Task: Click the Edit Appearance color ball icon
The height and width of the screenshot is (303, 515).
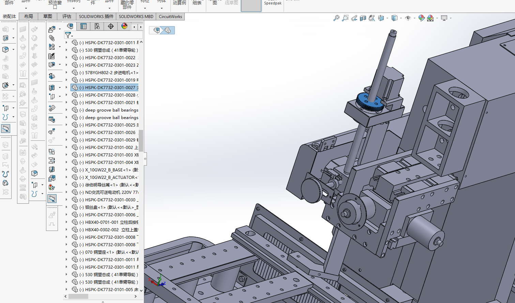Action: pyautogui.click(x=422, y=18)
